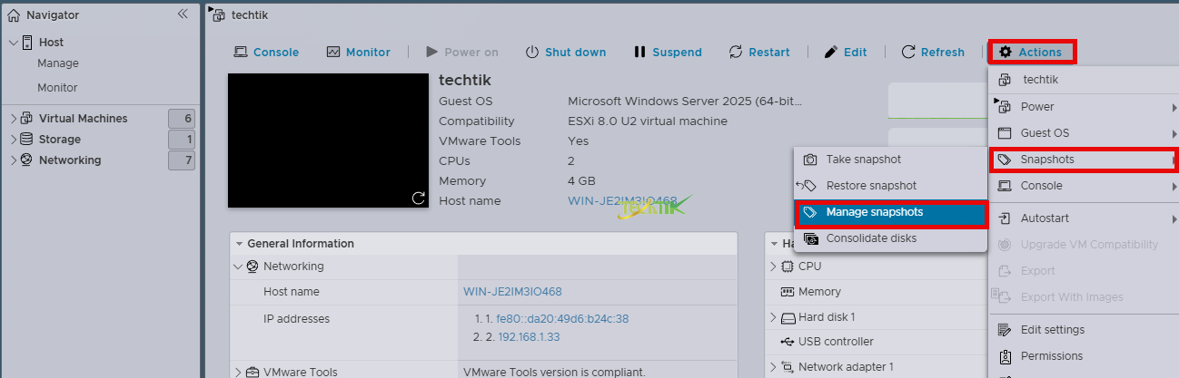Select Virtual Machines in Navigator

click(x=84, y=119)
